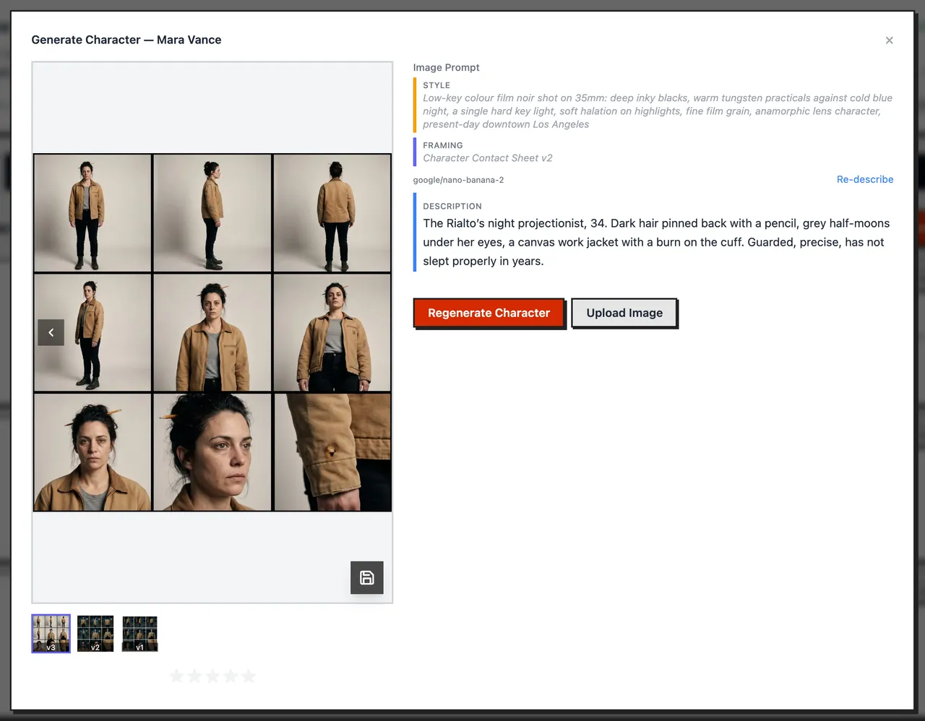Go to previous image with left chevron
Viewport: 925px width, 721px height.
tap(51, 332)
